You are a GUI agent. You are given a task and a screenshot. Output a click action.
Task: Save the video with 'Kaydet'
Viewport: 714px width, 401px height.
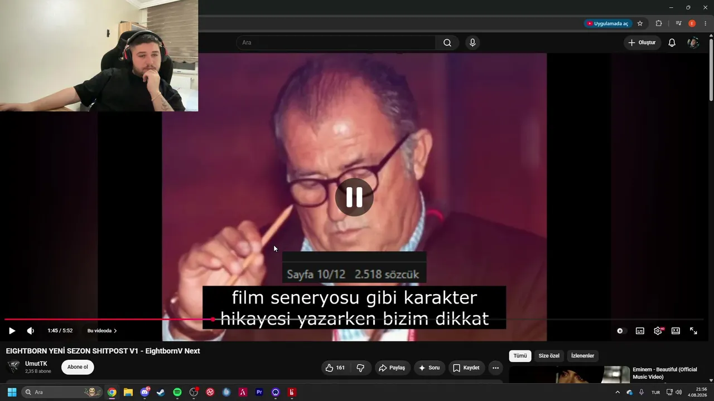(x=466, y=368)
